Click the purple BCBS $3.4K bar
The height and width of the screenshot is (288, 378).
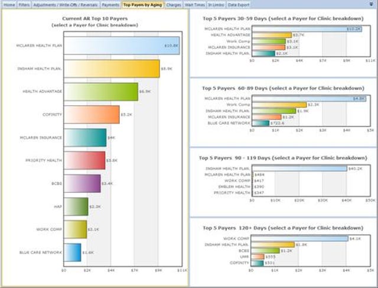click(x=82, y=183)
